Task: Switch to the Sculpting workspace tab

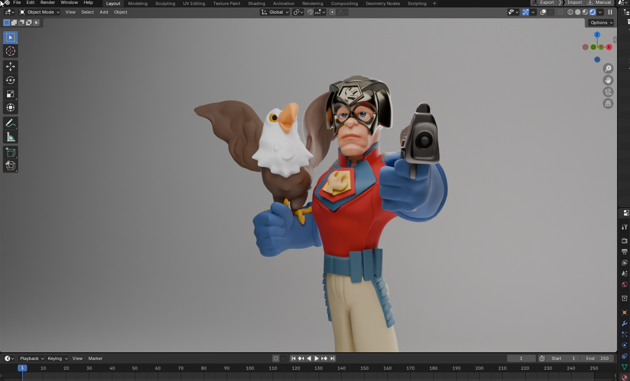Action: [x=165, y=4]
